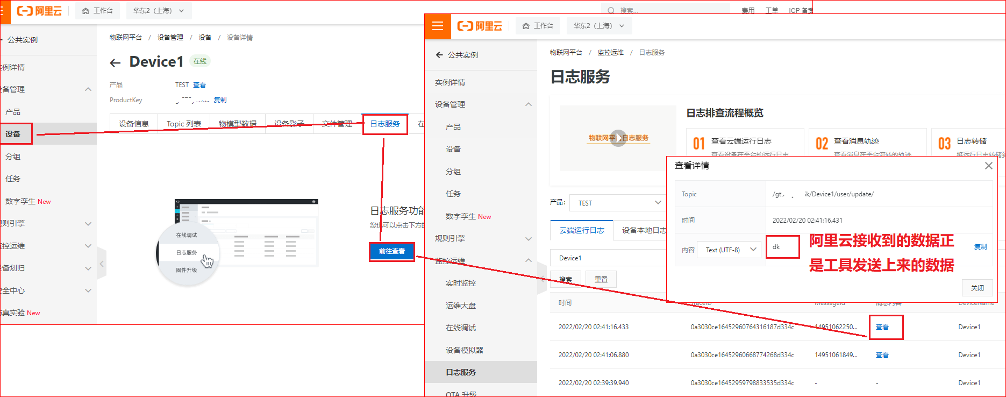Click the 关闭 button in the details dialog
The image size is (1006, 397).
pos(977,288)
